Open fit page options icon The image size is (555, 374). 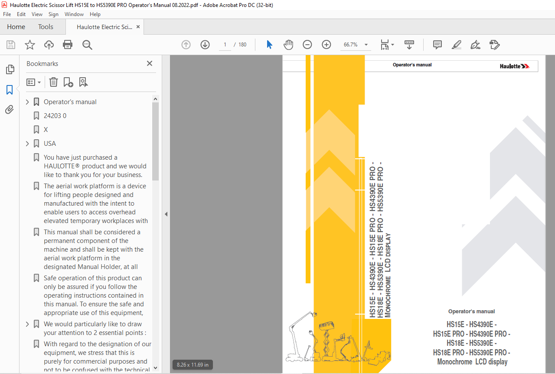point(387,45)
